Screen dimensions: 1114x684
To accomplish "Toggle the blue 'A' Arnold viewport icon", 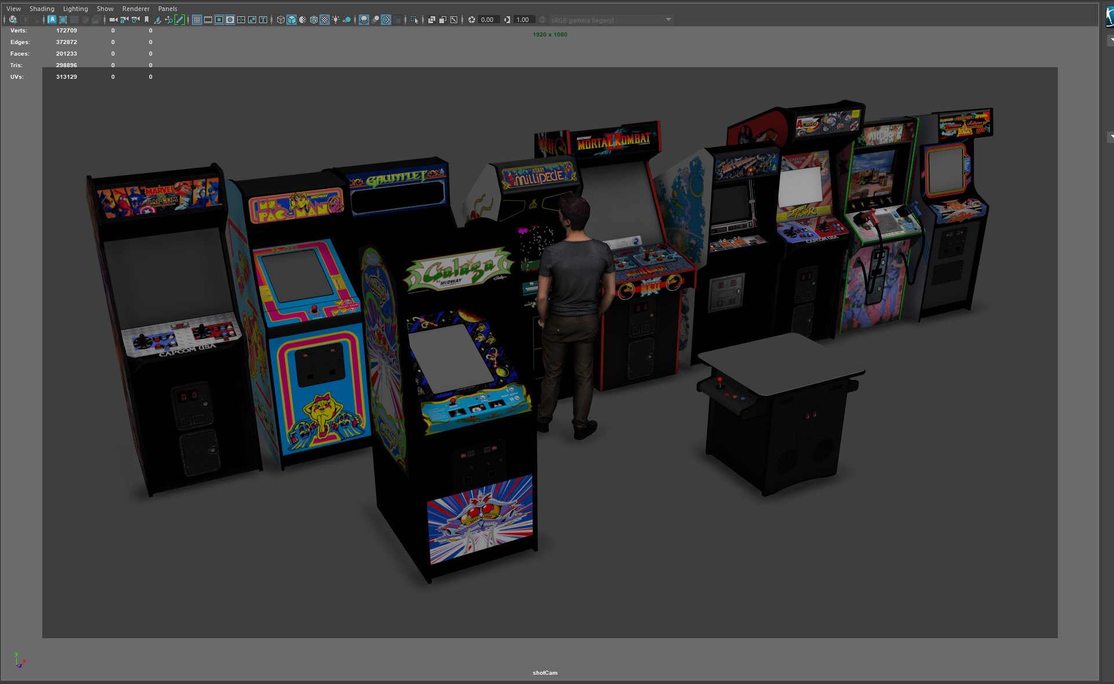I will [52, 20].
